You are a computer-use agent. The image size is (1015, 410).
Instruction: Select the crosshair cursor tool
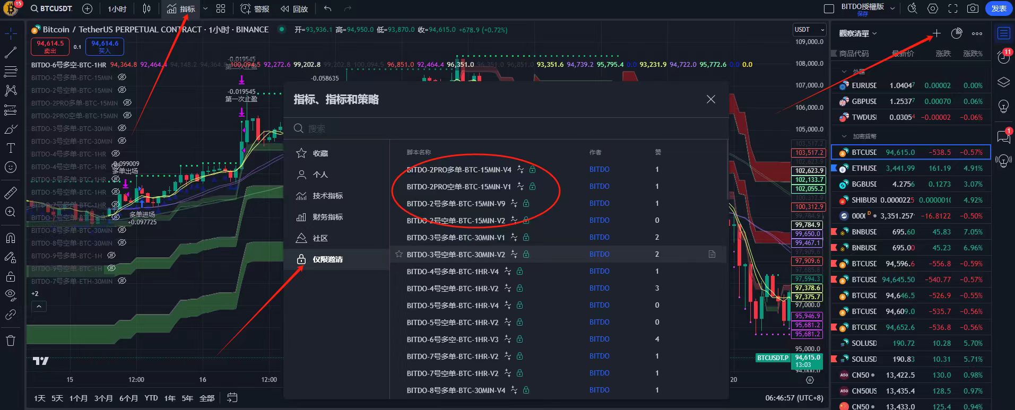10,33
